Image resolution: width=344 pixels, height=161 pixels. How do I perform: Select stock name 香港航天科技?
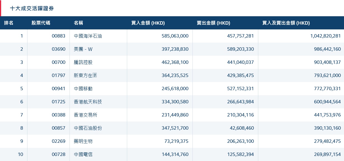(x=88, y=102)
